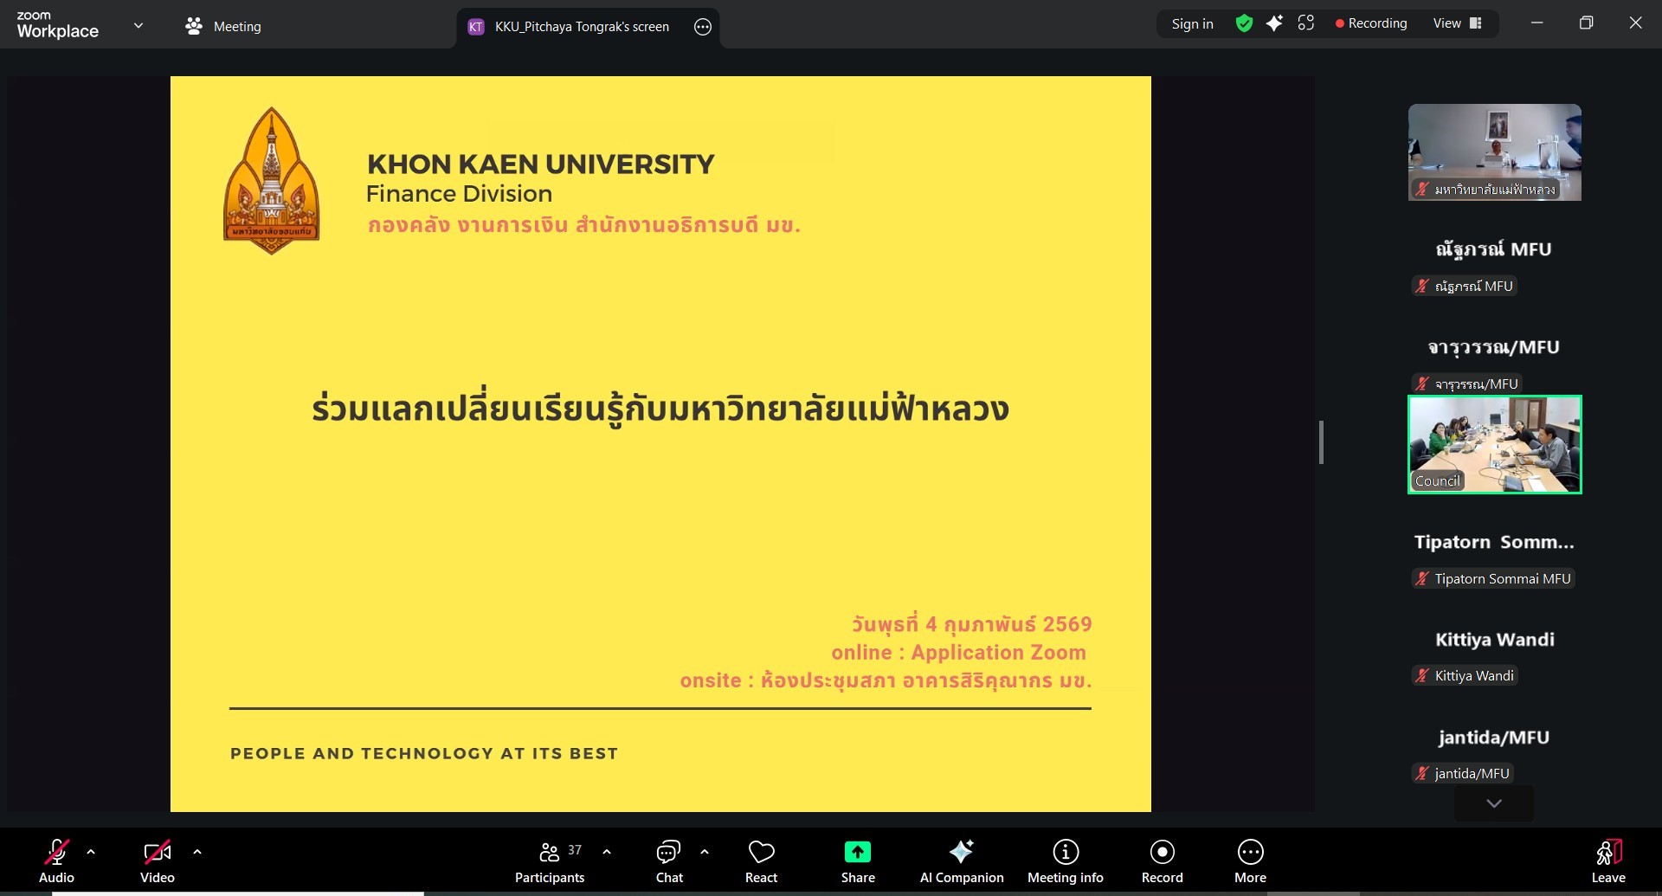Open the React heart menu

(x=761, y=861)
